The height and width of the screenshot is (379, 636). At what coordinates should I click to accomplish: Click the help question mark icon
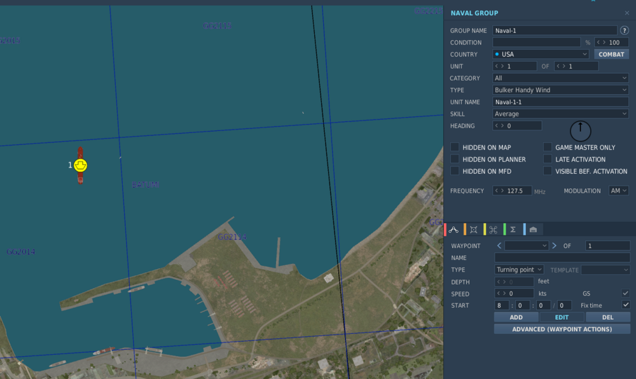(x=625, y=31)
